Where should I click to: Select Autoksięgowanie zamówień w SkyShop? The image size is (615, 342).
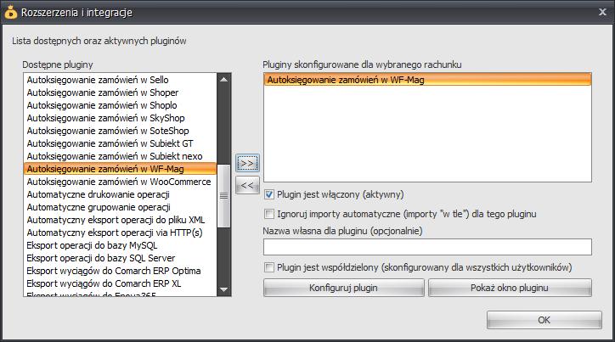click(120, 118)
